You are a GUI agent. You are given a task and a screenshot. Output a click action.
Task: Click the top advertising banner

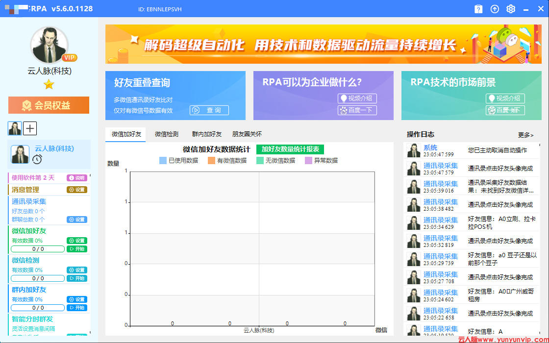[324, 44]
